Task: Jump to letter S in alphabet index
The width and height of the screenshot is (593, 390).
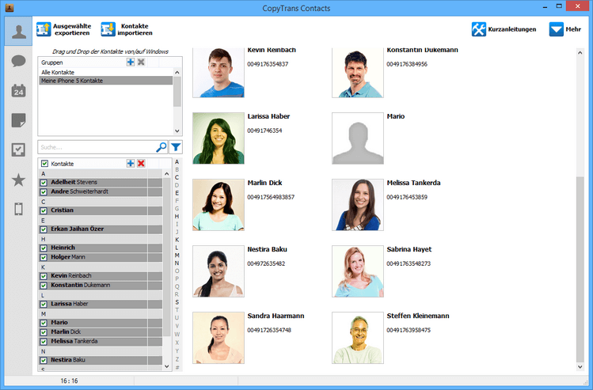Action: 177,302
